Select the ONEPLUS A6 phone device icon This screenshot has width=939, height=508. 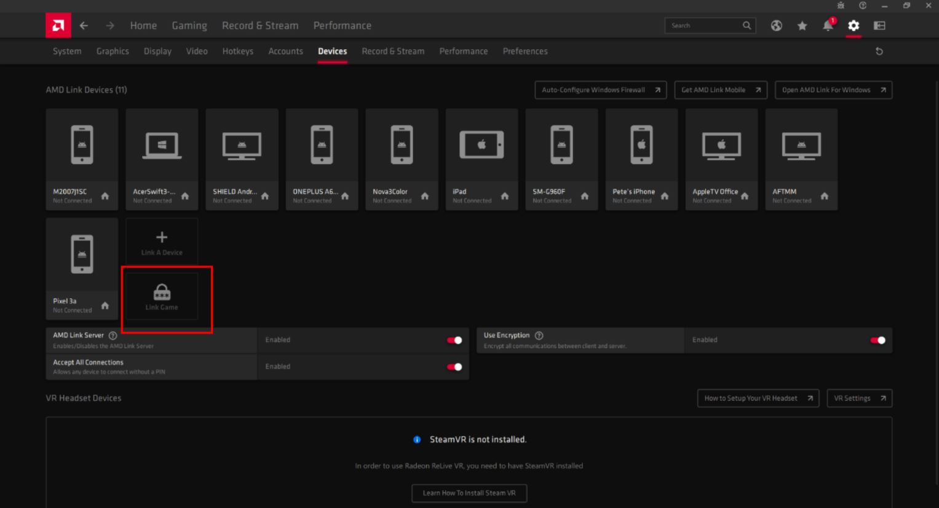click(322, 145)
